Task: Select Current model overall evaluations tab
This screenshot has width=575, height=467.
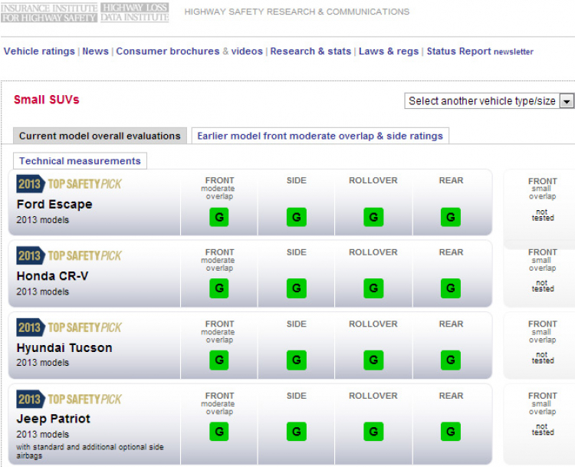Action: pos(100,136)
